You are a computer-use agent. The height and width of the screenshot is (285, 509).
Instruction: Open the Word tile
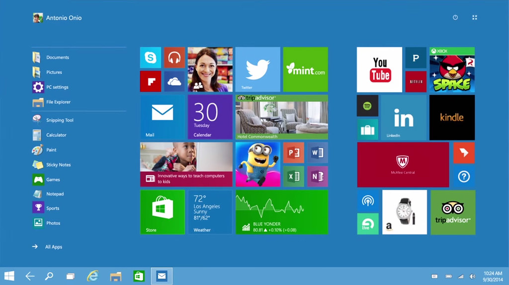pyautogui.click(x=318, y=153)
